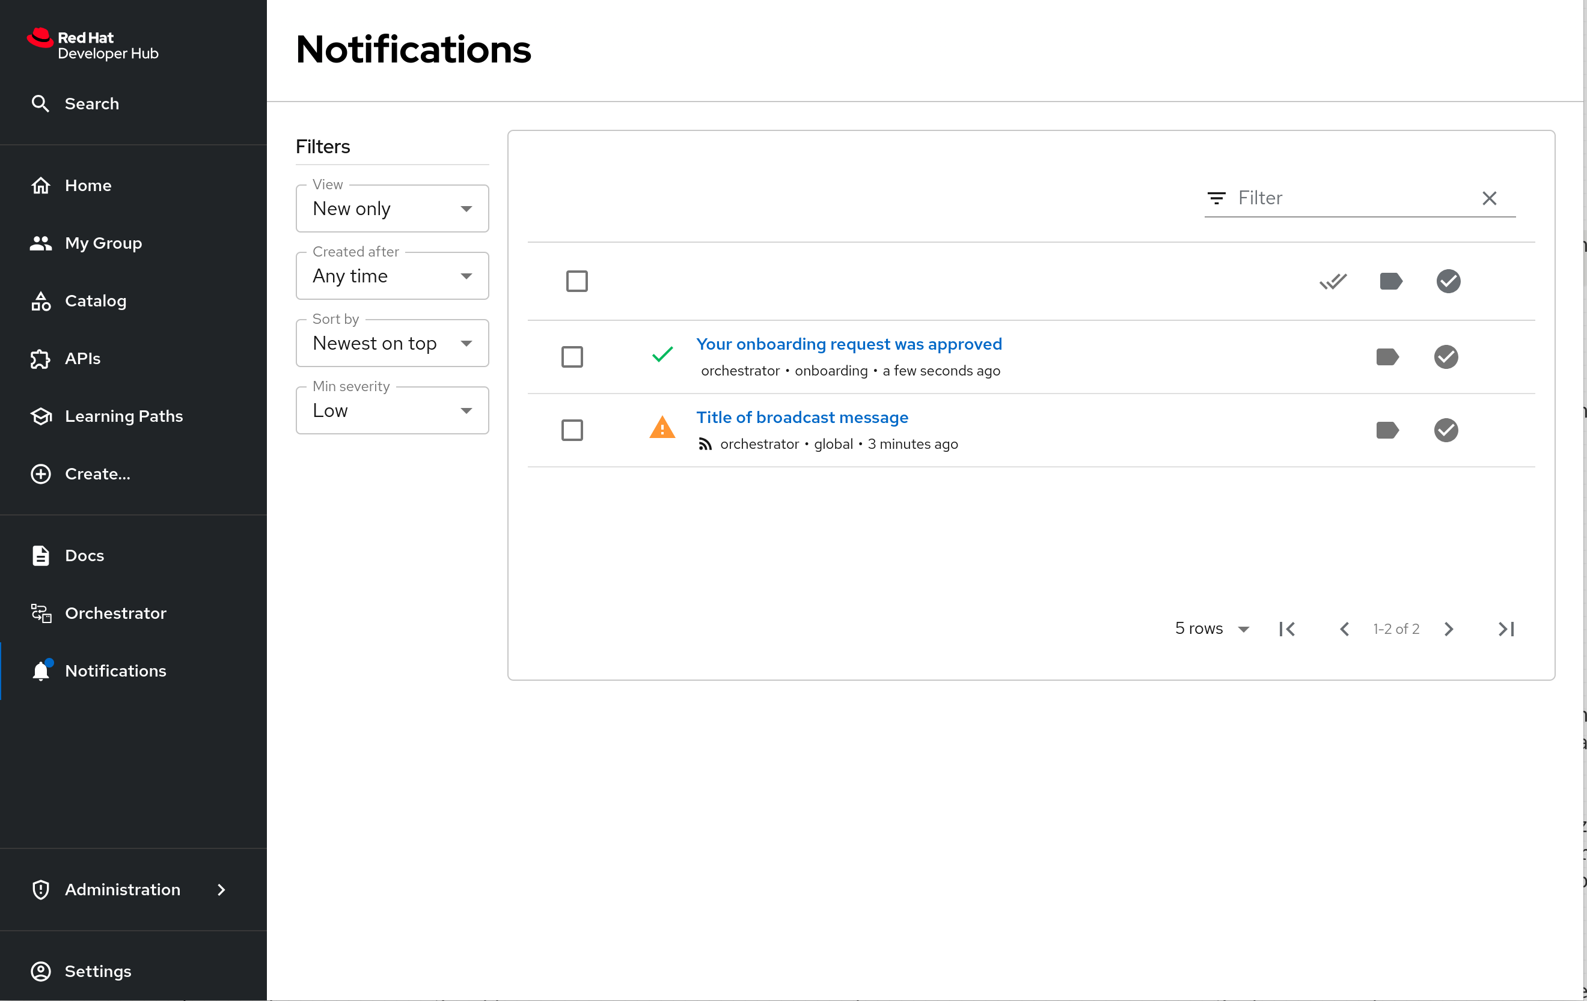Check the onboarding request notification checkbox
The image size is (1587, 1001).
572,357
